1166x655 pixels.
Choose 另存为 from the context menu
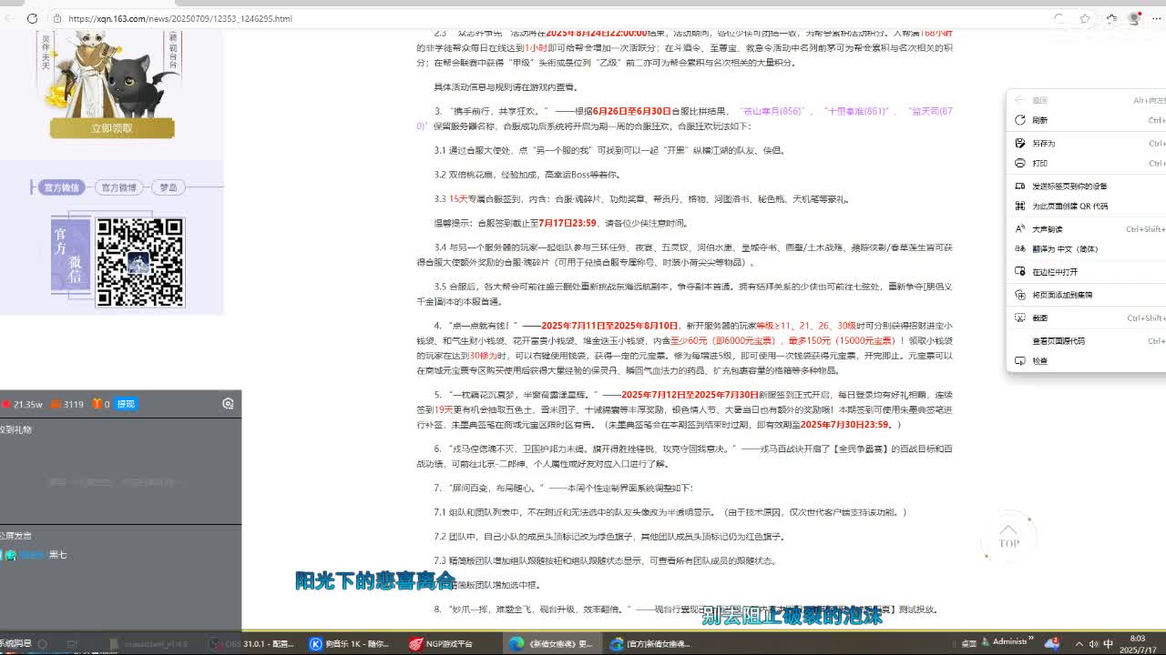tap(1043, 143)
